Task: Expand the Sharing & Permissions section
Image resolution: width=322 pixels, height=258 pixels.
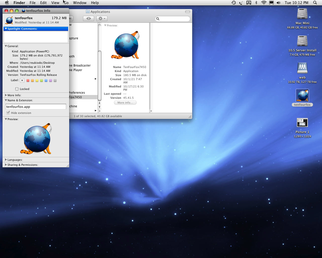Action: (x=6, y=165)
